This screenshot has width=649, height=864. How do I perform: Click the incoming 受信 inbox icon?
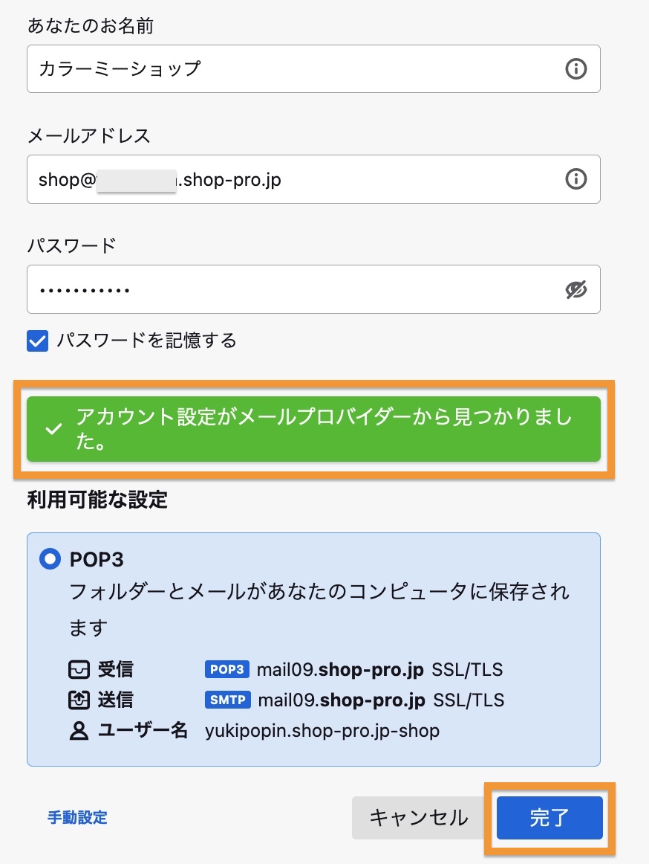coord(78,670)
